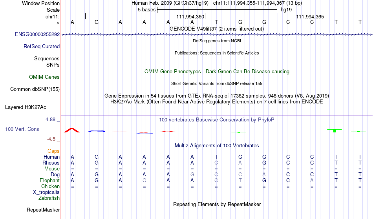
Task: Open the RepeatMasker track label
Action: pos(43,210)
